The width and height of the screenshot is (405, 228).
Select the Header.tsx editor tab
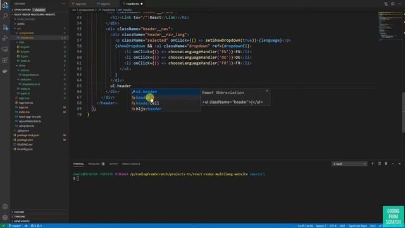click(x=133, y=4)
